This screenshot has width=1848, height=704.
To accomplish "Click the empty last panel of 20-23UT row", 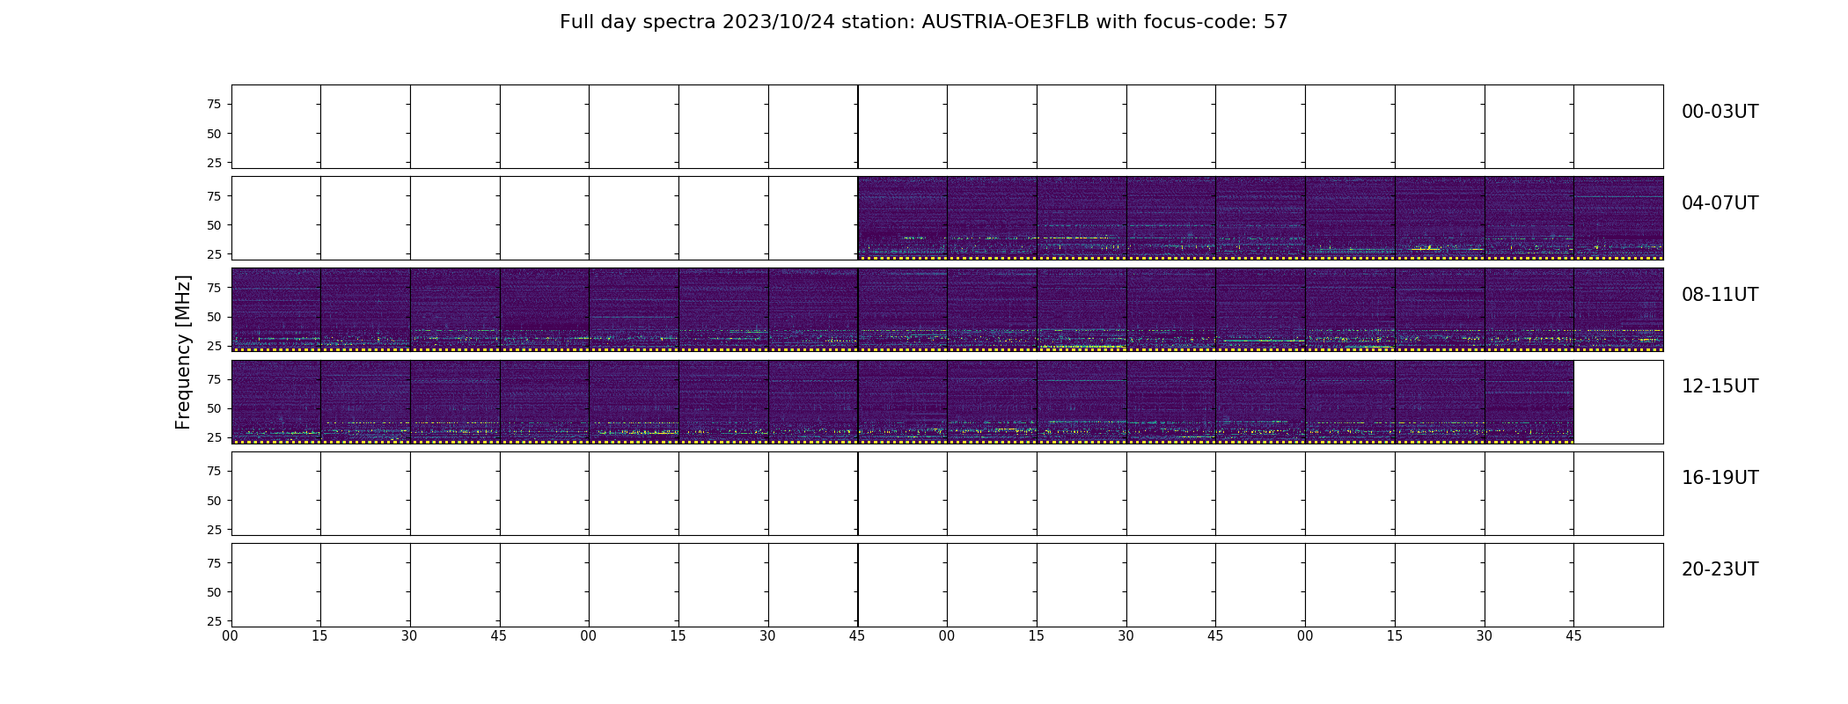I will pos(1618,585).
